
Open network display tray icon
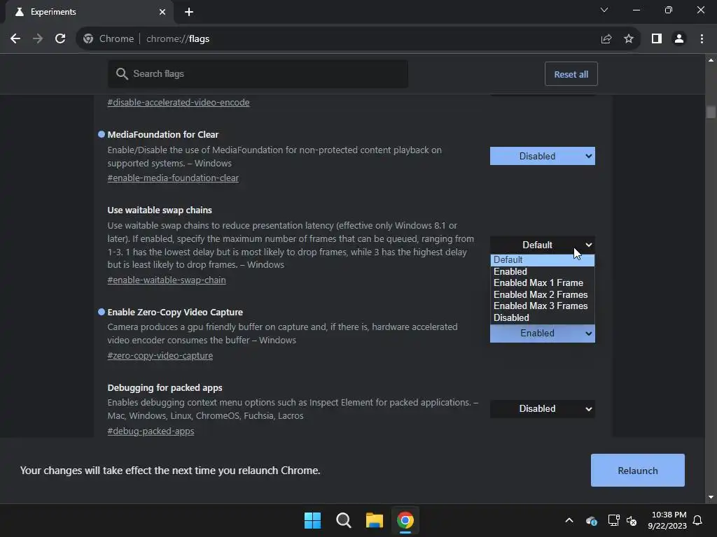[613, 520]
